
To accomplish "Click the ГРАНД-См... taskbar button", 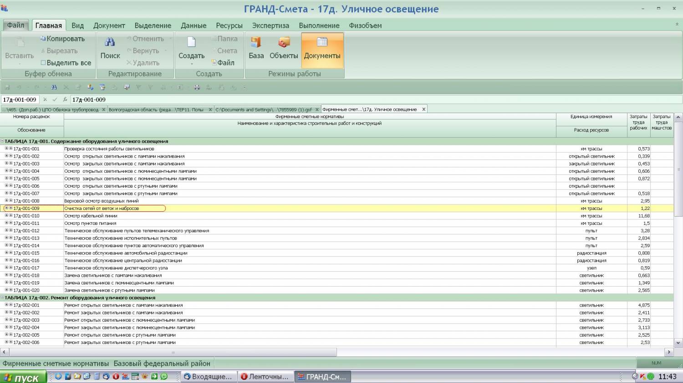I will click(x=322, y=376).
